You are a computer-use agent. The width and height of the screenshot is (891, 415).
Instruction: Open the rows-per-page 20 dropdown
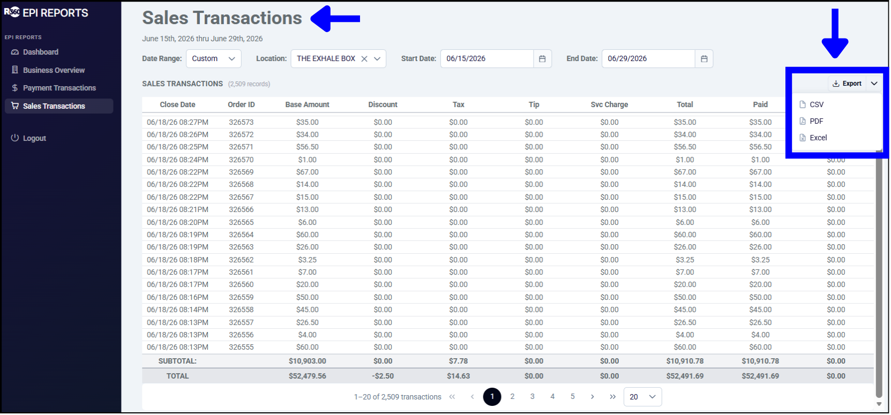(x=643, y=397)
